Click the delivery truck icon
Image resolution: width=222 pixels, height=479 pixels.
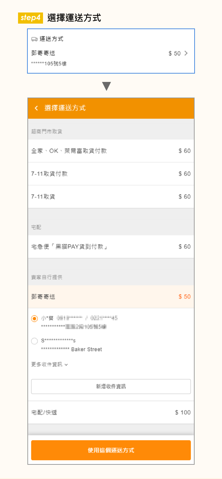point(34,39)
